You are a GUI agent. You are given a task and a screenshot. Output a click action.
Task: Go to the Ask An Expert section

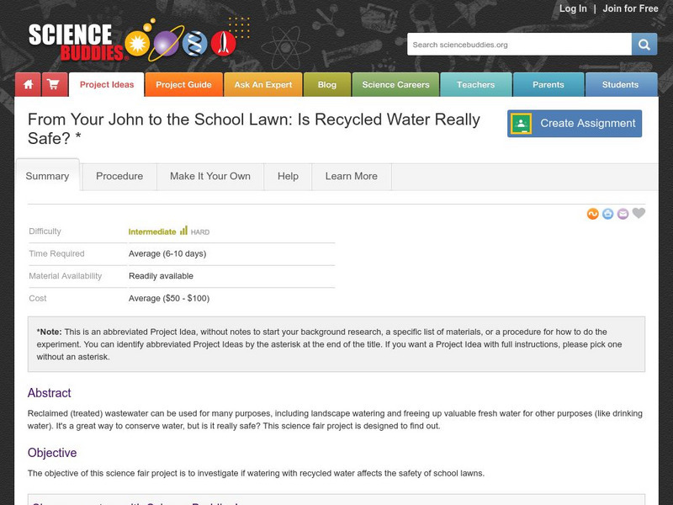(263, 85)
